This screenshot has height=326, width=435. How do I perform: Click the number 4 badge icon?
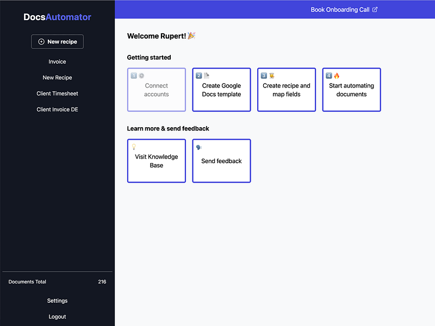pos(329,76)
